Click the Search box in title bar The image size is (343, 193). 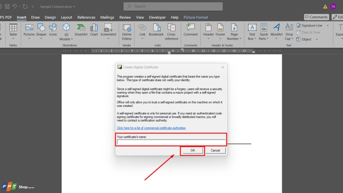coord(173,6)
